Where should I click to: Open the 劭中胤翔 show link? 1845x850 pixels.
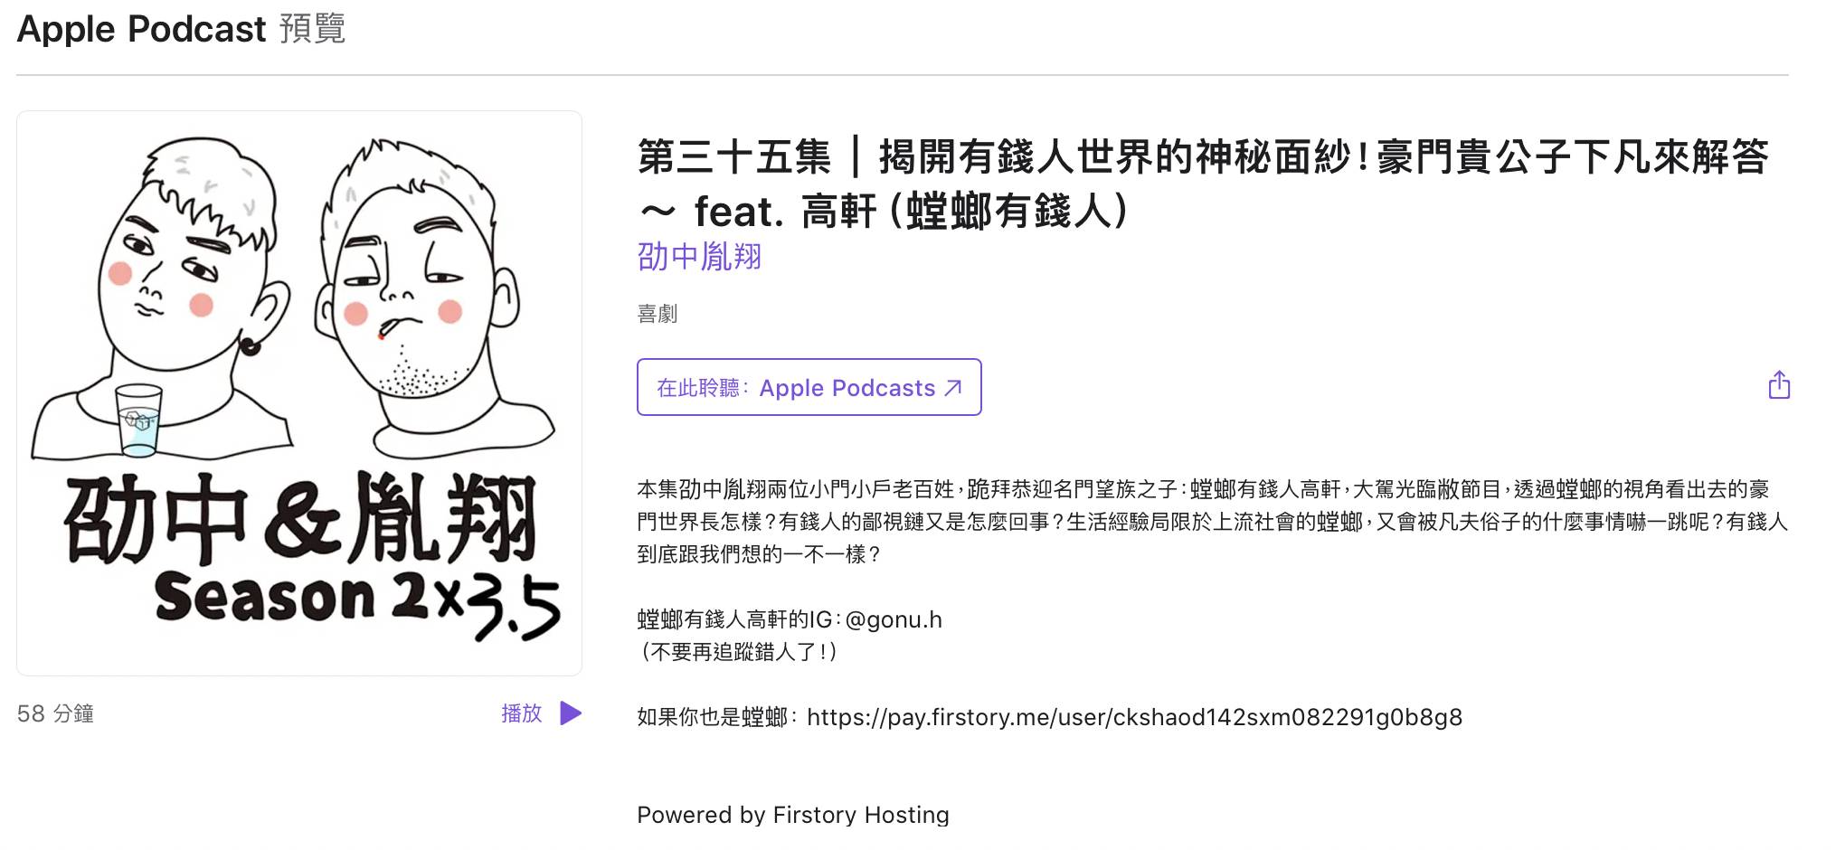point(699,257)
